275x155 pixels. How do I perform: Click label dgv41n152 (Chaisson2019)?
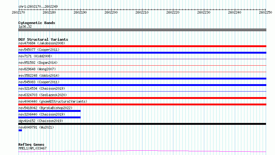tap(41, 121)
